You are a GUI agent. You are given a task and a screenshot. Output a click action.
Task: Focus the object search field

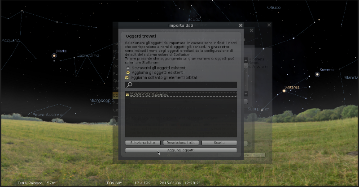(181, 85)
